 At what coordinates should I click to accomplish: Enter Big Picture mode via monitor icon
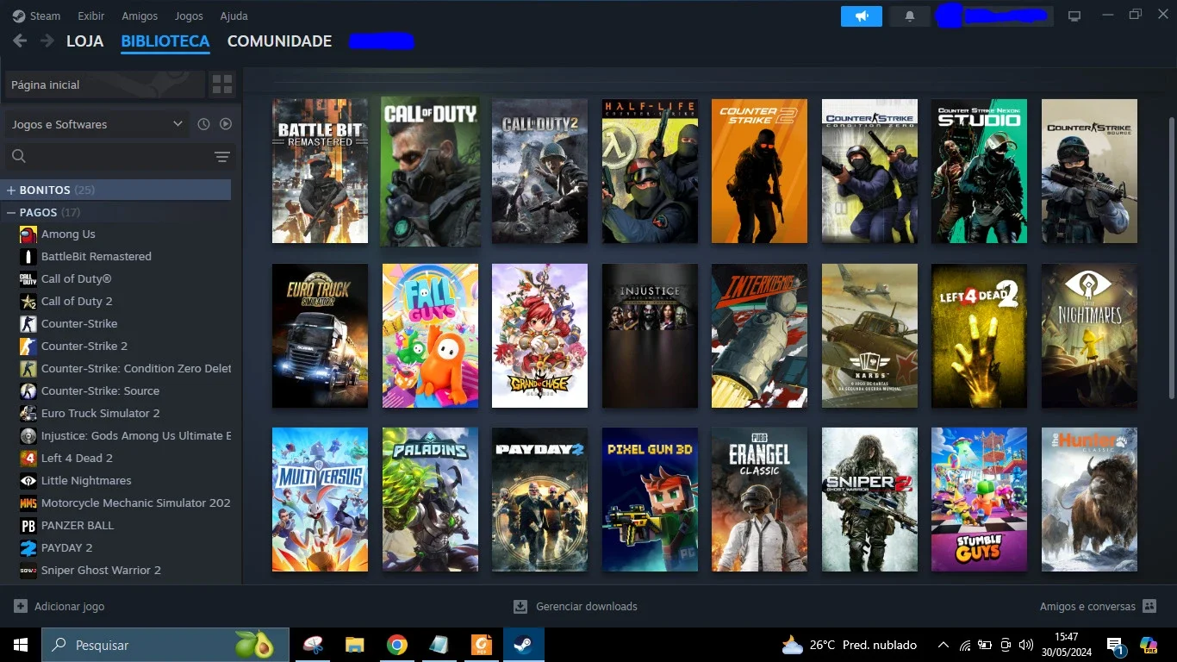1074,16
